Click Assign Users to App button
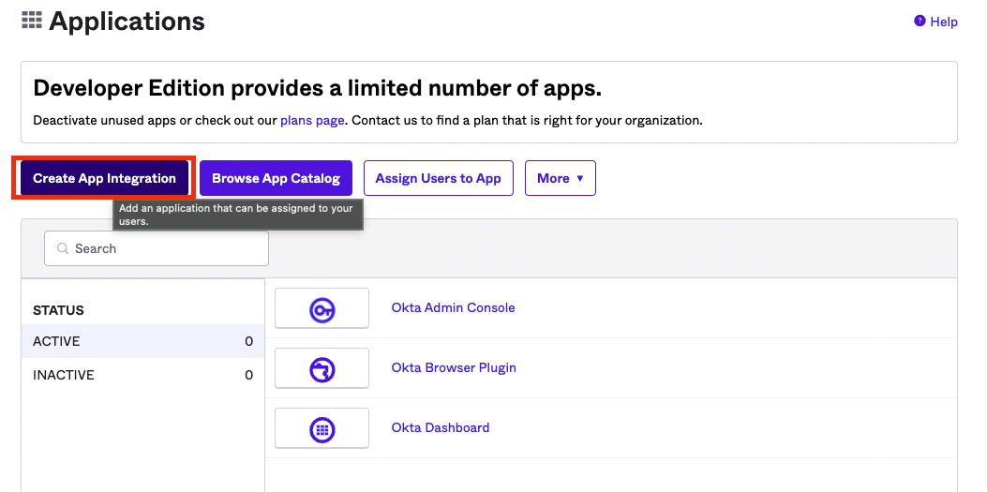The width and height of the screenshot is (987, 492). [438, 178]
